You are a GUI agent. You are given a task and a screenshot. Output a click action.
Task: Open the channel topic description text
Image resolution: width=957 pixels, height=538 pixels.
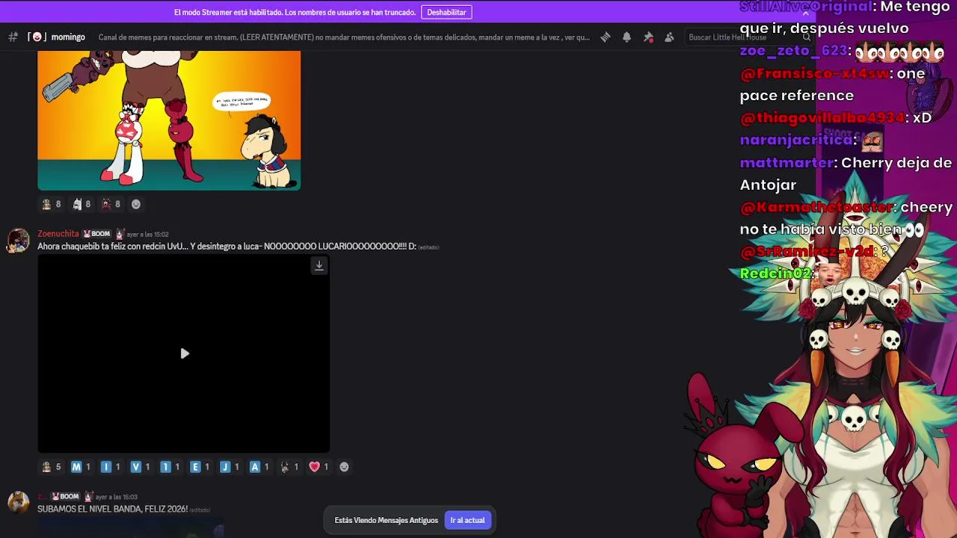344,37
